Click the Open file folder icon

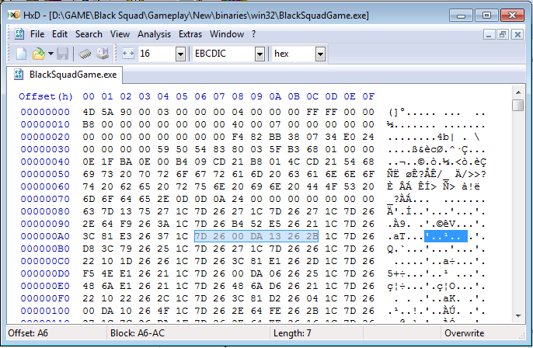coord(39,54)
